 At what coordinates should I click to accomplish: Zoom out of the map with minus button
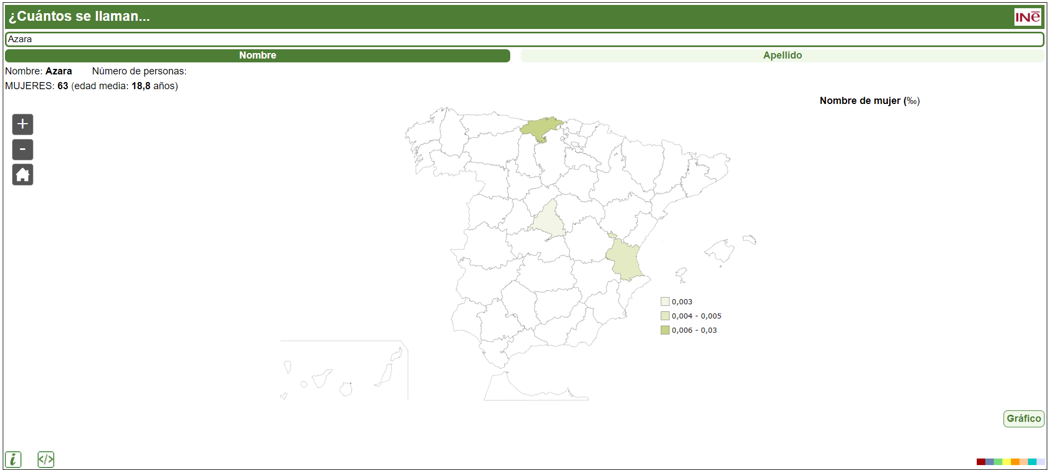(x=22, y=149)
